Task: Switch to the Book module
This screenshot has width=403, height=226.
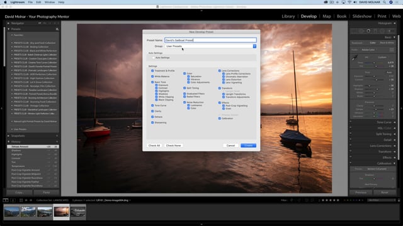Action: pyautogui.click(x=341, y=16)
